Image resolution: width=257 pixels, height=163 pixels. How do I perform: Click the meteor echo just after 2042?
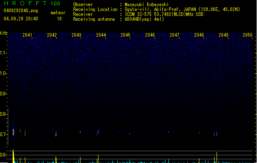56,134
